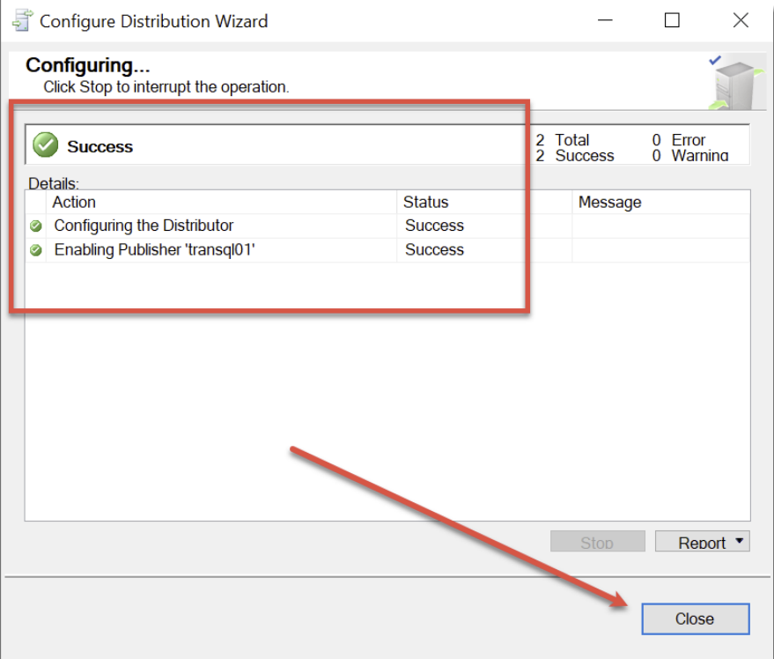This screenshot has width=774, height=659.
Task: Click the '0 Error' summary count
Action: click(x=679, y=140)
